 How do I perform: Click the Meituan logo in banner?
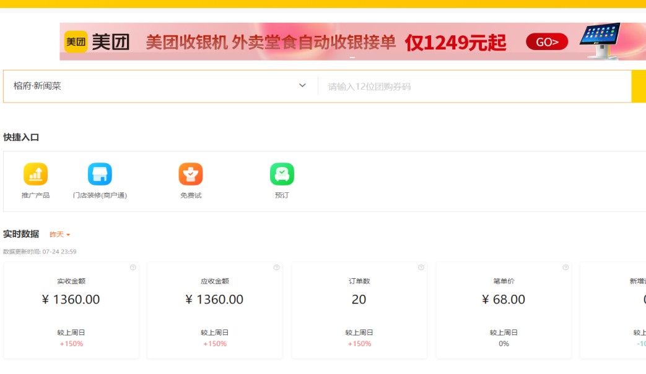point(97,42)
